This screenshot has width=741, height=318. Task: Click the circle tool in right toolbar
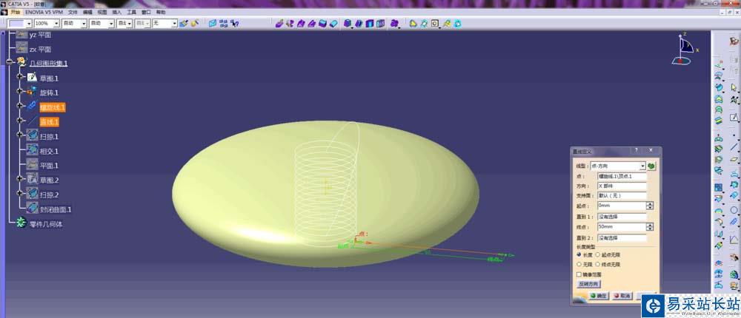point(734,210)
